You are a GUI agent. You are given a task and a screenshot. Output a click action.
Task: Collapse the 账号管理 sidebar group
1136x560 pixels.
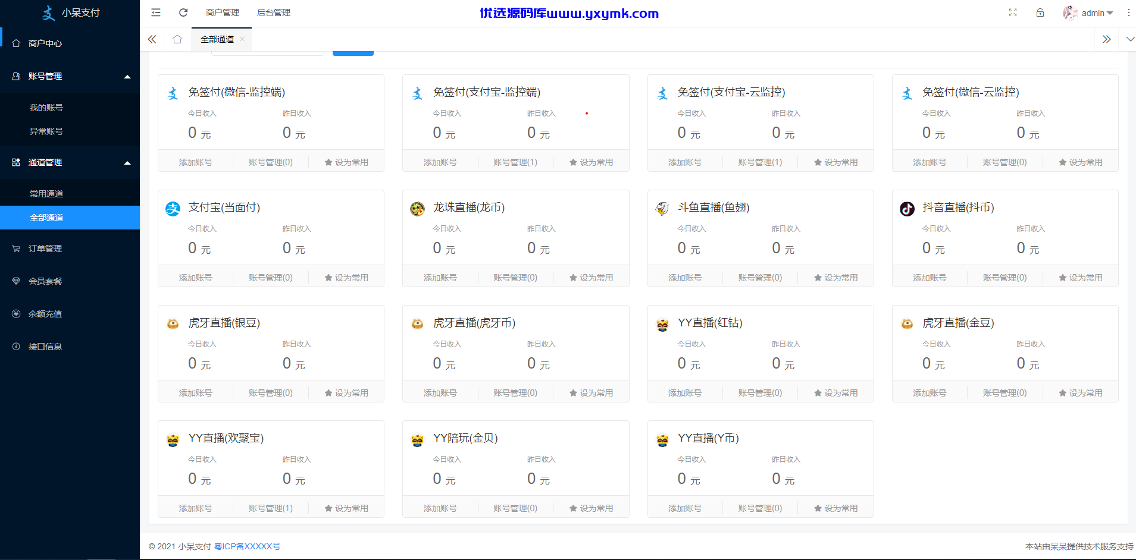coord(70,76)
